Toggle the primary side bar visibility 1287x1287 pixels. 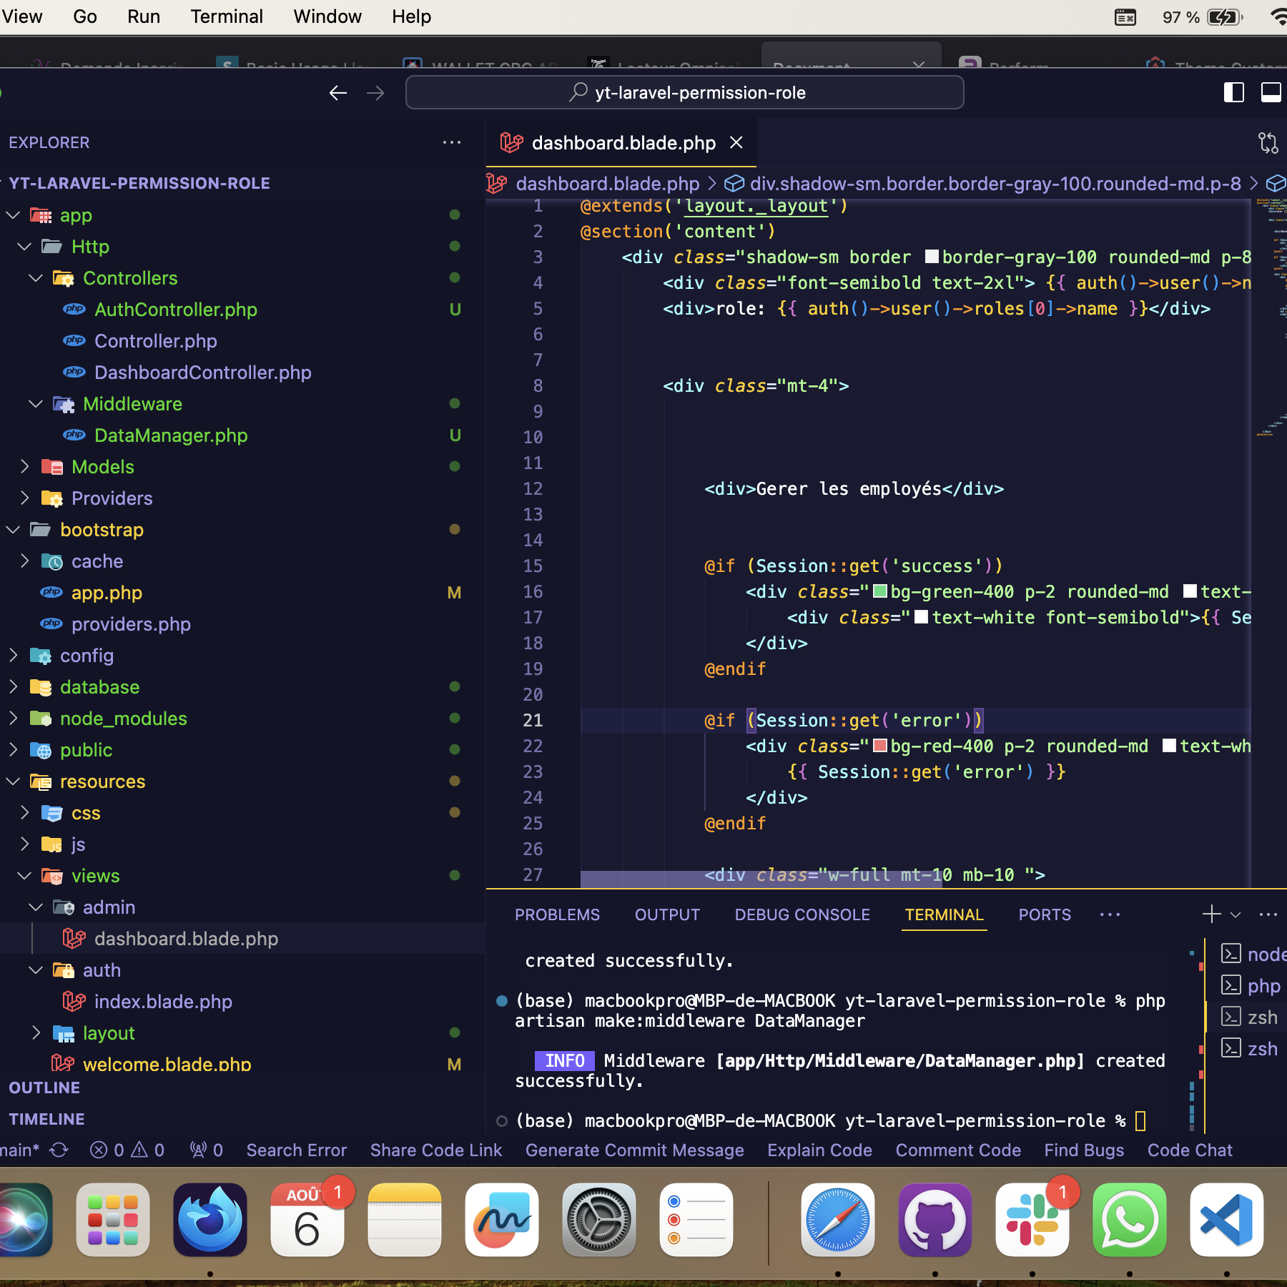[x=1233, y=93]
